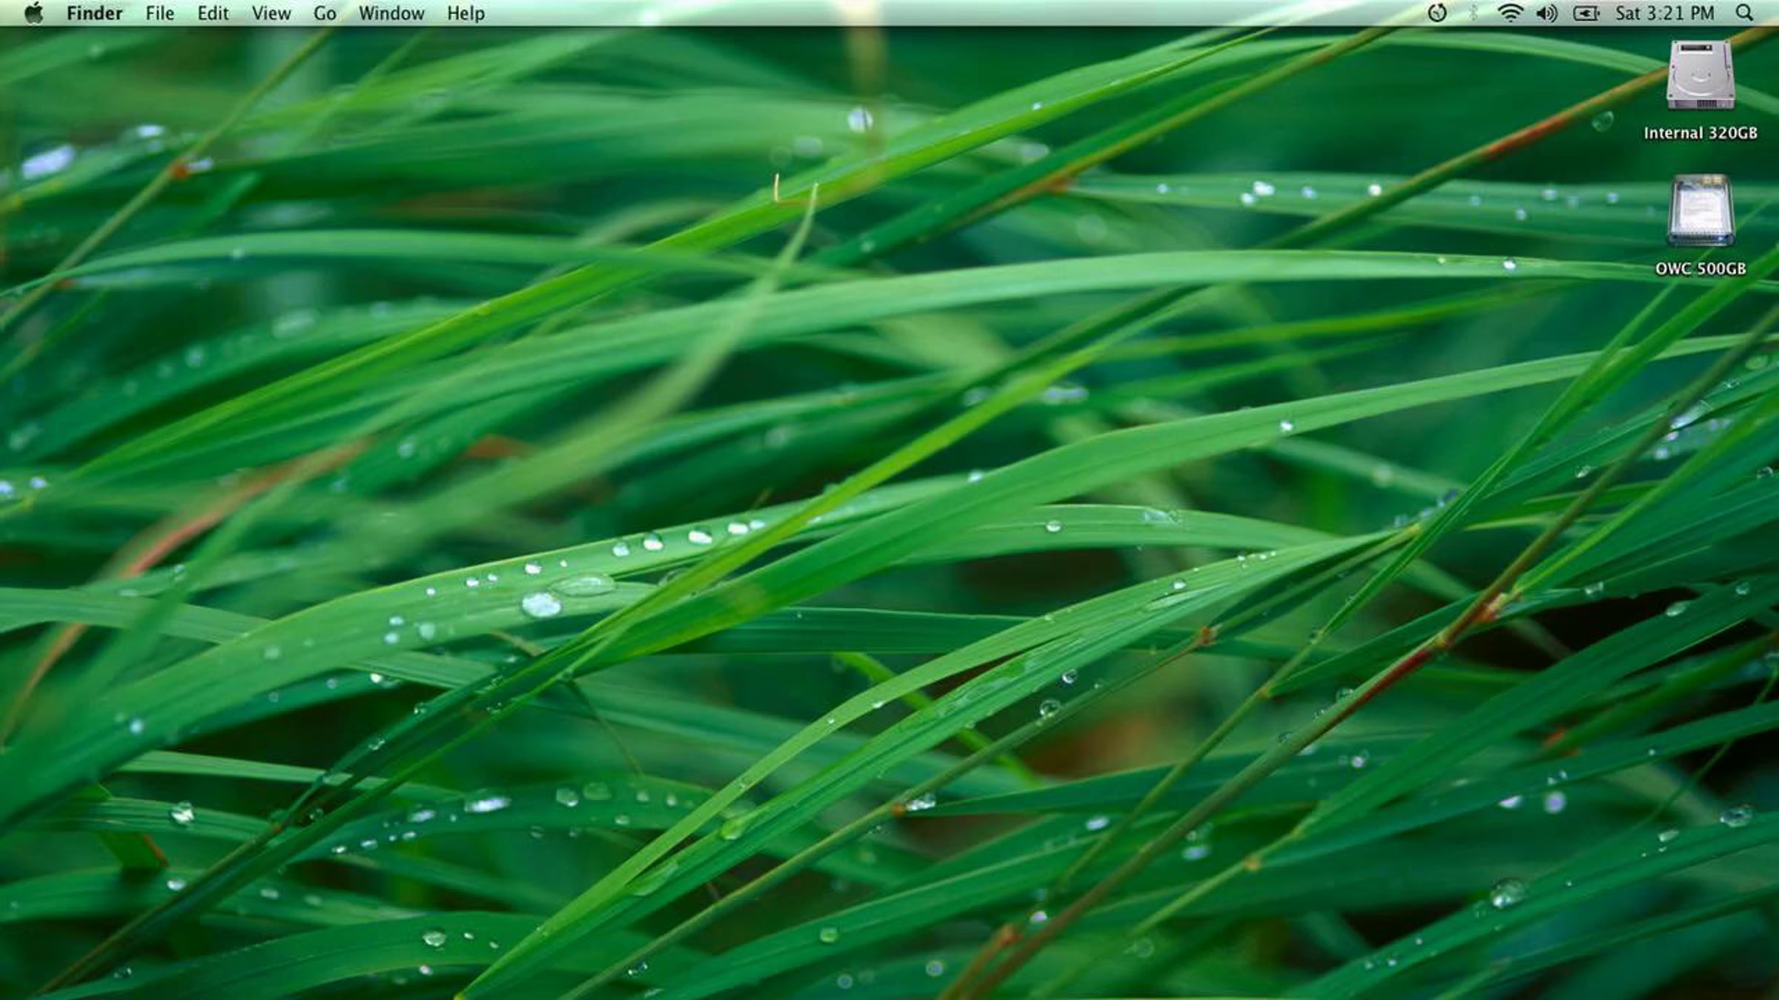Open the Help menu
1779x1000 pixels.
click(466, 13)
